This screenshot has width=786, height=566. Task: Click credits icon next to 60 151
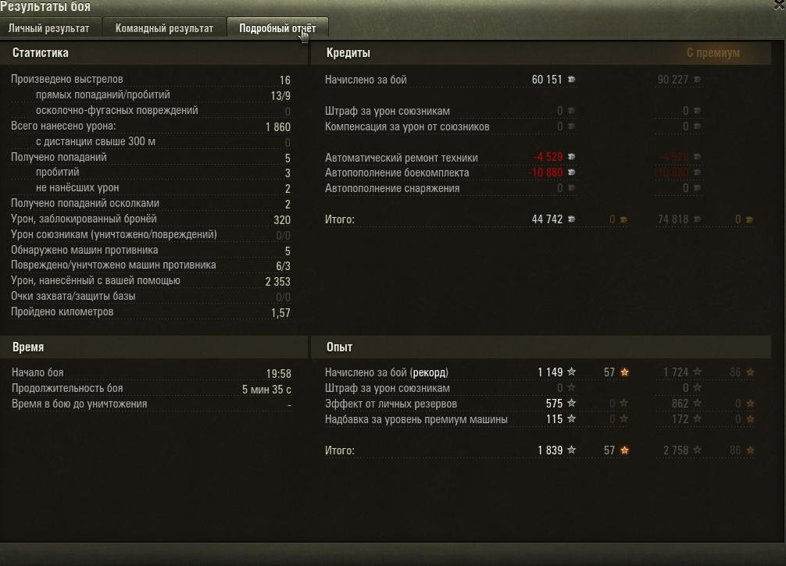[x=571, y=79]
